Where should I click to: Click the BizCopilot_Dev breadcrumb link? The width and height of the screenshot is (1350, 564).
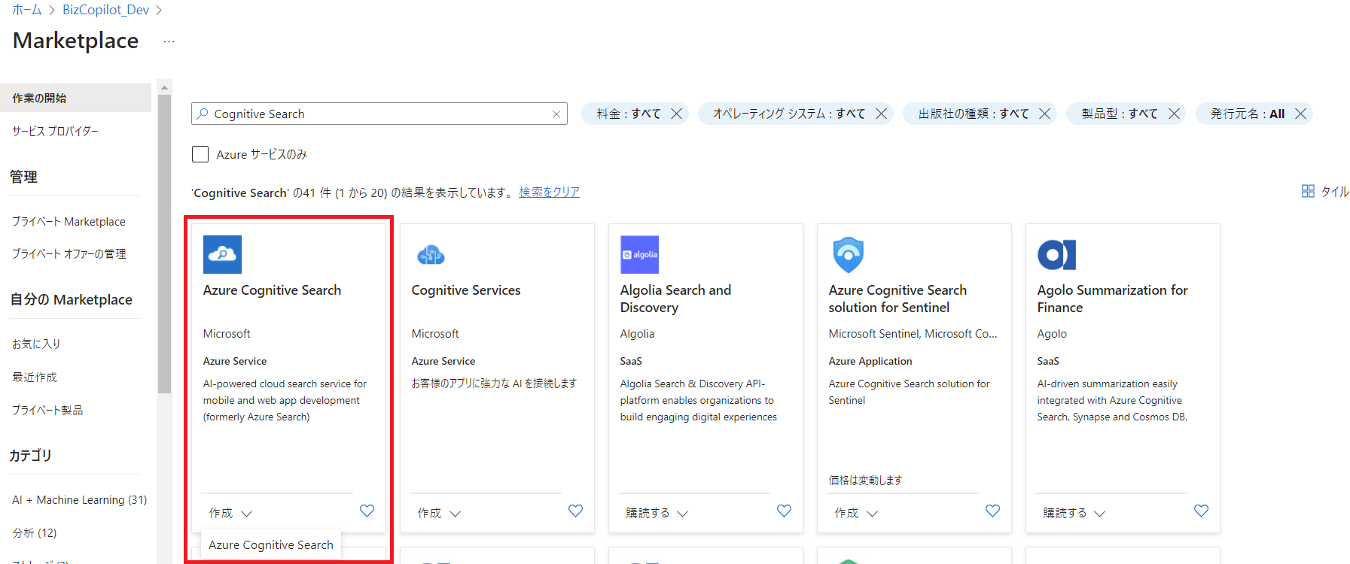coord(106,10)
